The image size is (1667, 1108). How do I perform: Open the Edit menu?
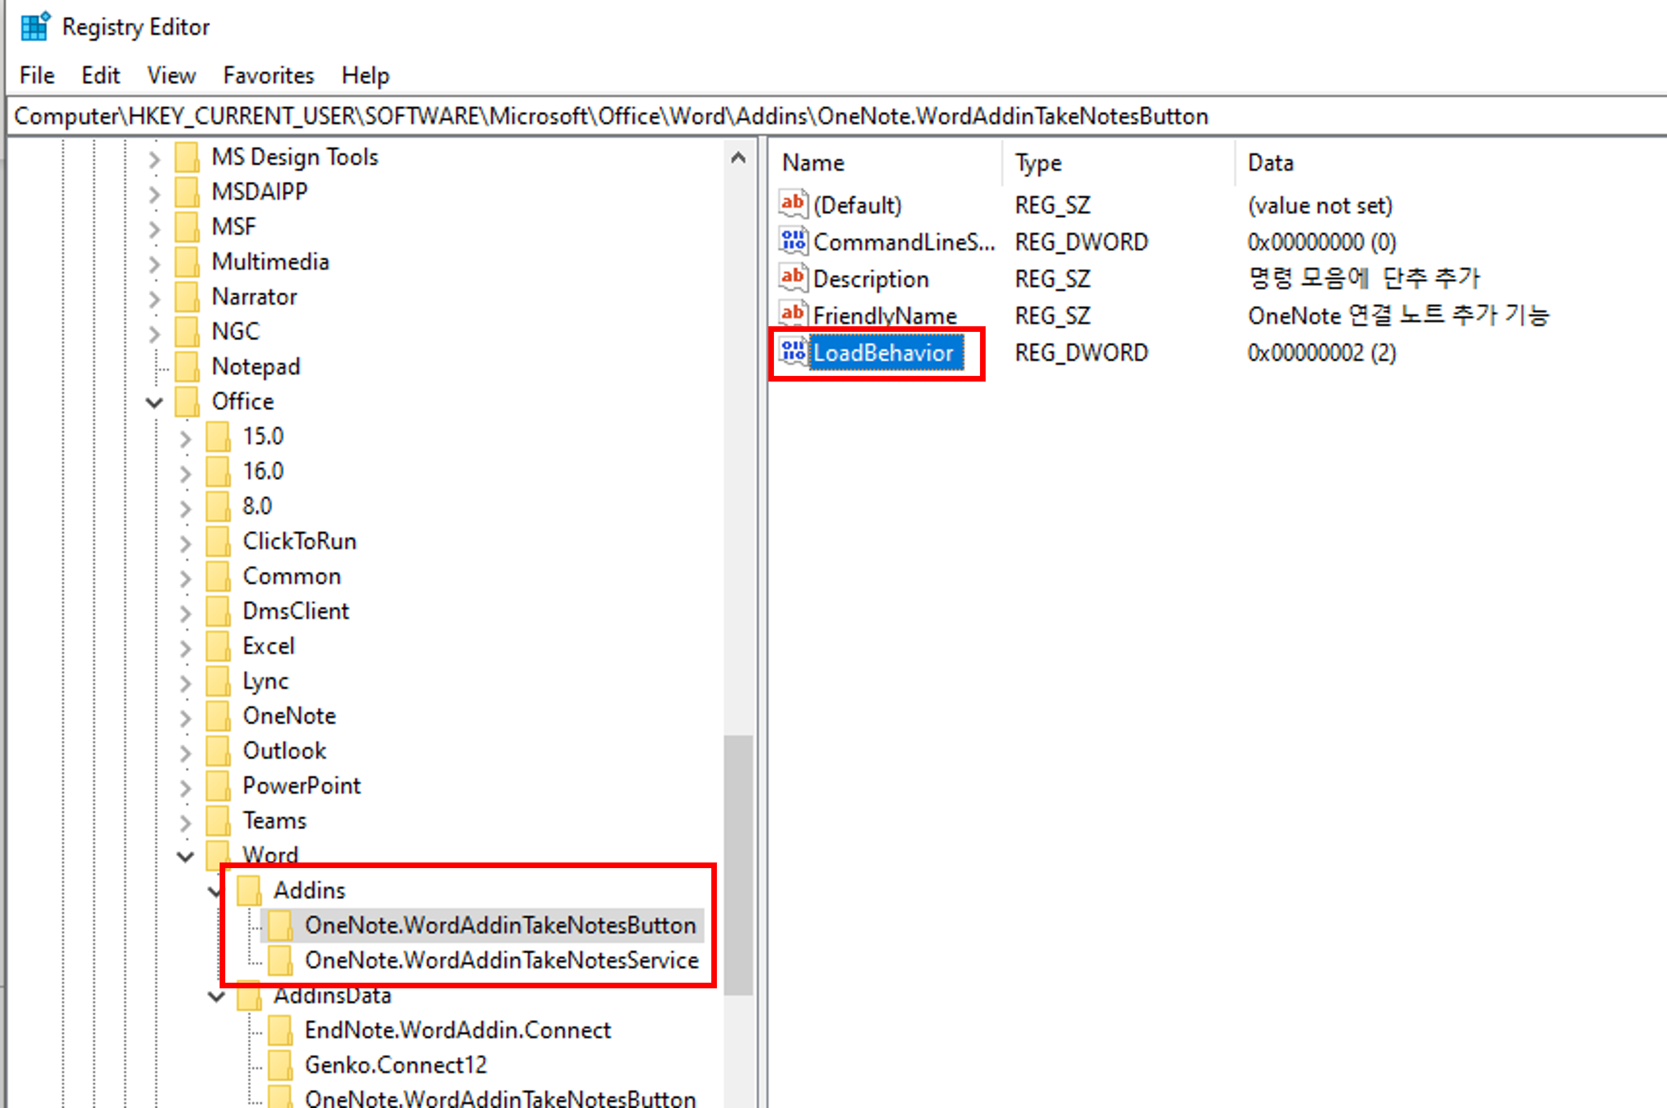tap(100, 75)
